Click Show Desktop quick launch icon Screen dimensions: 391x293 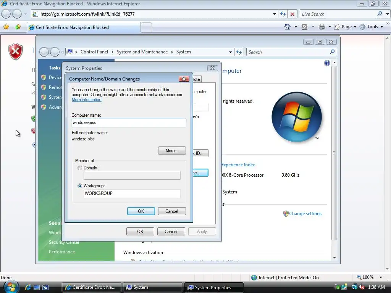(x=37, y=287)
